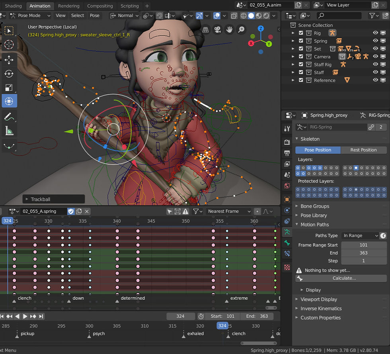Jump to timeline end button
Screen dimensions: 390x354
point(41,317)
